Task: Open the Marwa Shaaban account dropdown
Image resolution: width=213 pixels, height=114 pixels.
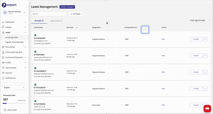Action: 24,12
